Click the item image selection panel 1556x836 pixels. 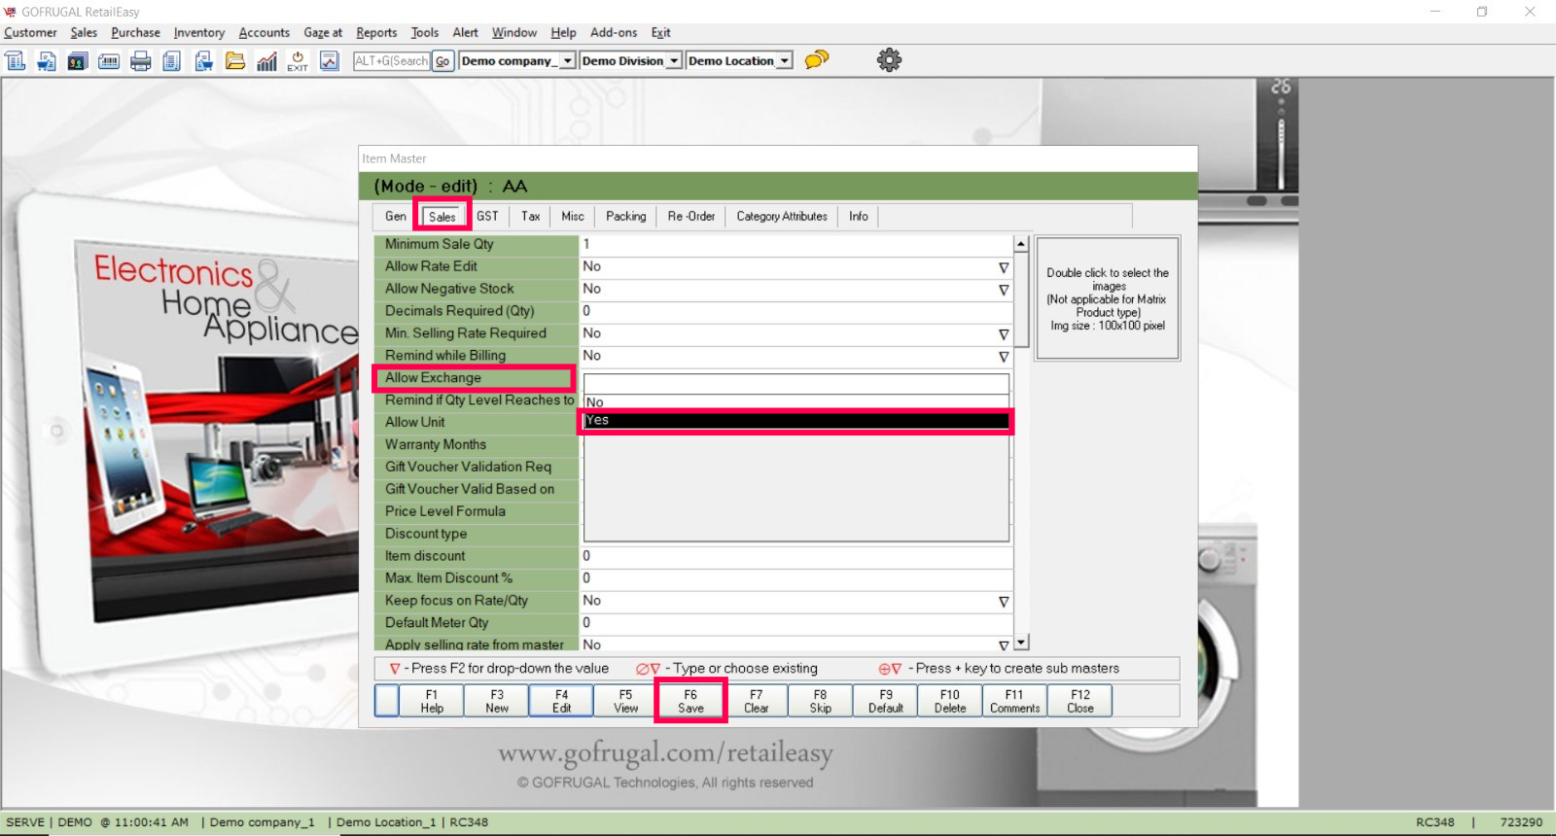coord(1108,298)
